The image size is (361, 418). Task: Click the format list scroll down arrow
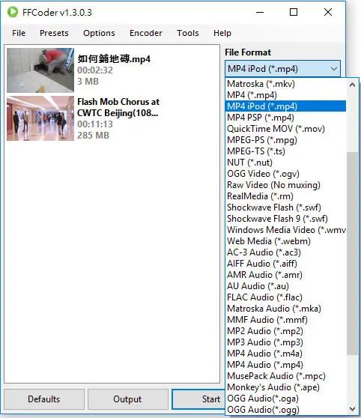(x=353, y=409)
